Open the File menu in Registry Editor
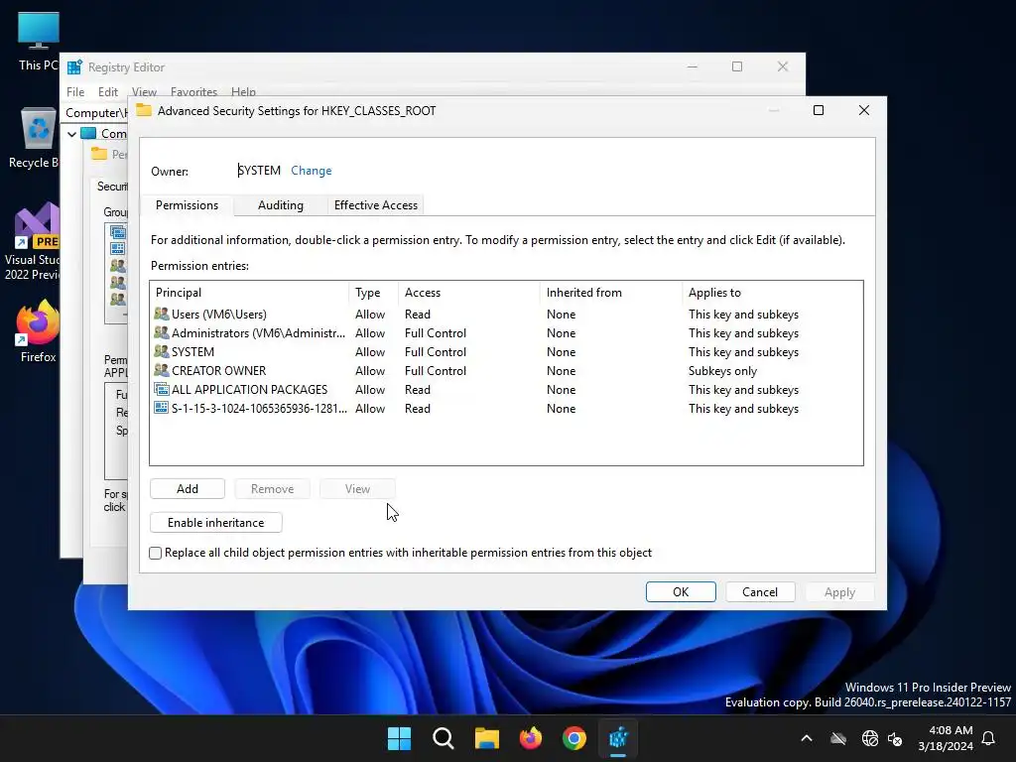The image size is (1016, 762). [75, 92]
